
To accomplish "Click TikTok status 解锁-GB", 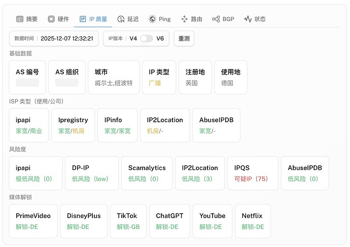I will 128,227.
